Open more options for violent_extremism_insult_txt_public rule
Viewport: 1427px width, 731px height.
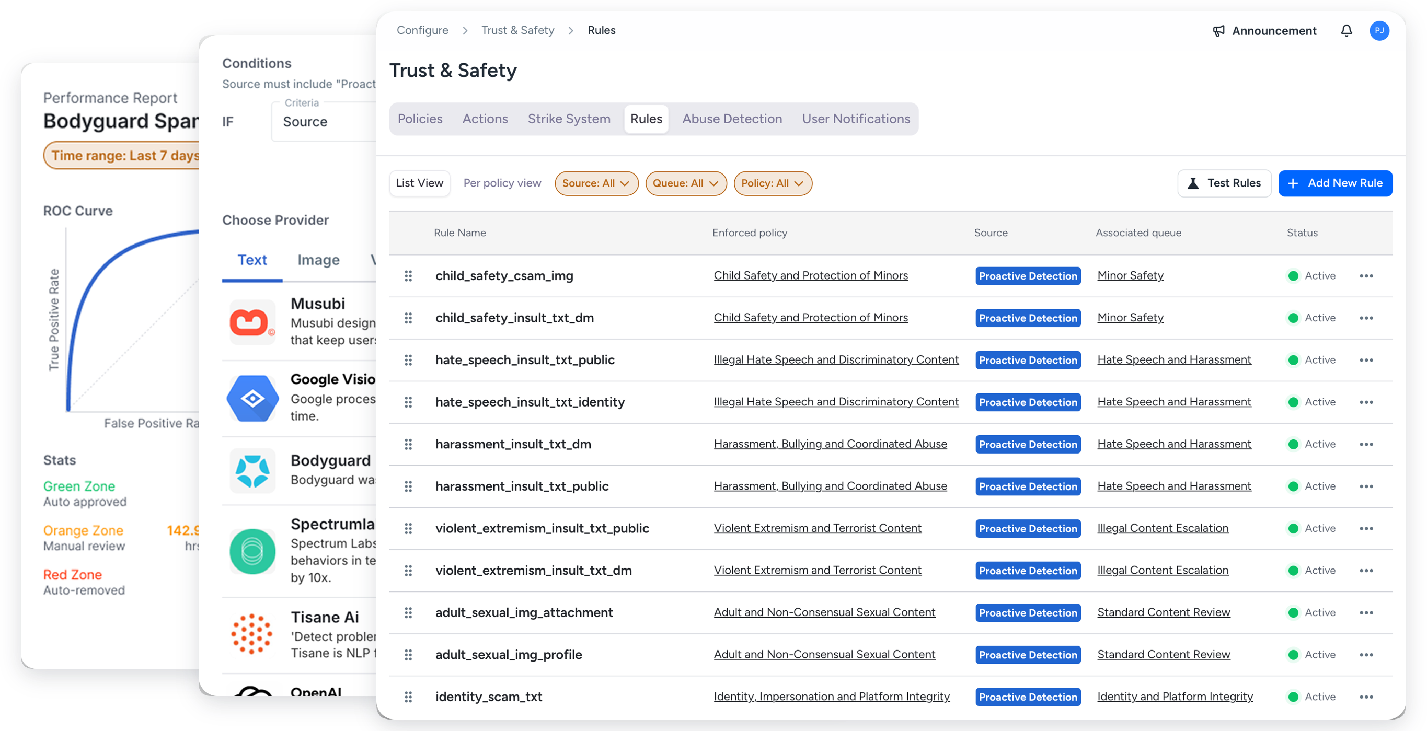pos(1366,528)
